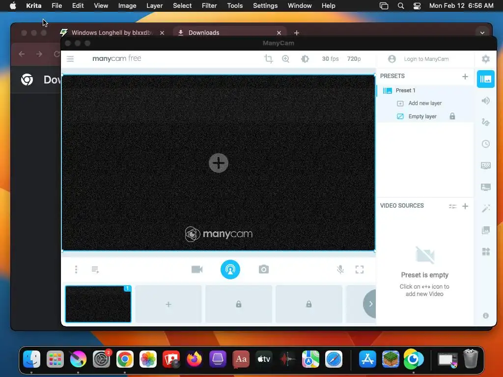
Task: Click the plus in the video preview
Action: [x=219, y=163]
